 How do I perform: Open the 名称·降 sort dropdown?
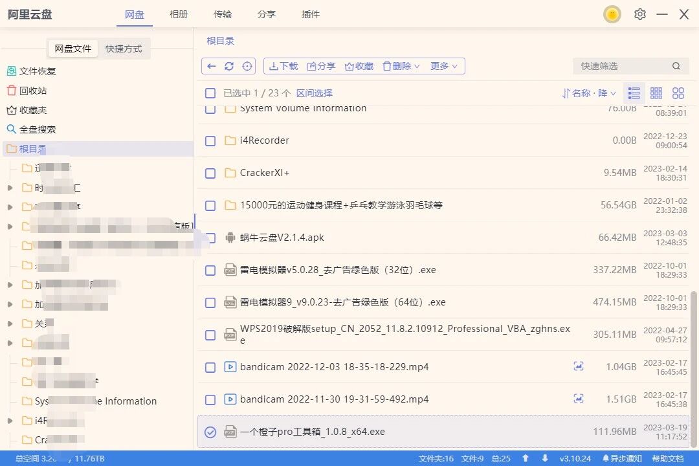pos(589,93)
